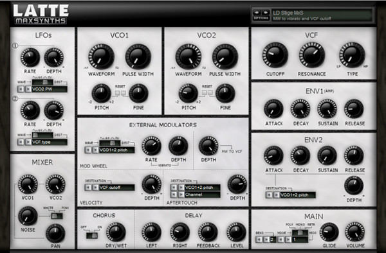Click the Main Glide knob
The height and width of the screenshot is (253, 386).
coord(329,232)
